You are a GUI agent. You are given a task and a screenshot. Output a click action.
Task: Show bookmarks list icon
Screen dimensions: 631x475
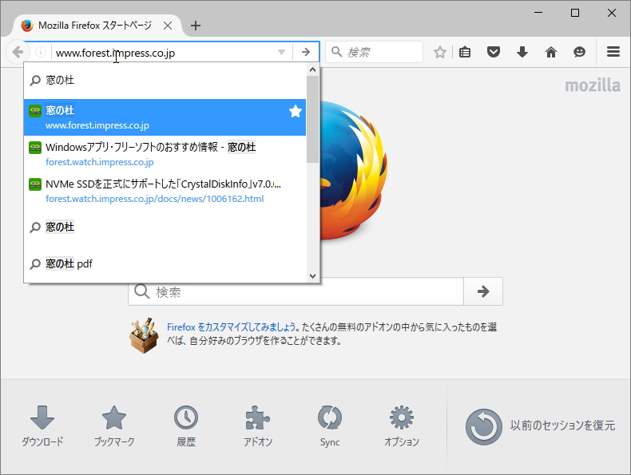[465, 52]
